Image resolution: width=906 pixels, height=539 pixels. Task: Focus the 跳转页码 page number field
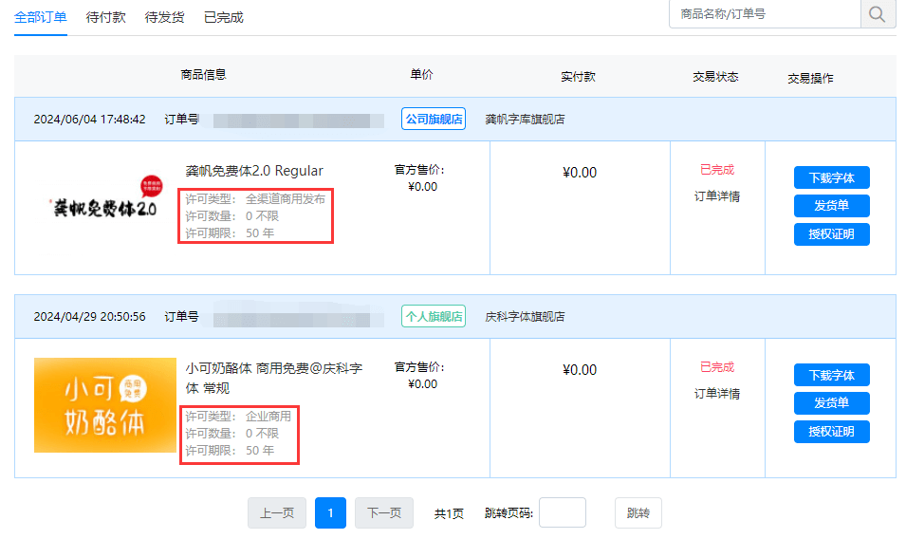(x=563, y=513)
